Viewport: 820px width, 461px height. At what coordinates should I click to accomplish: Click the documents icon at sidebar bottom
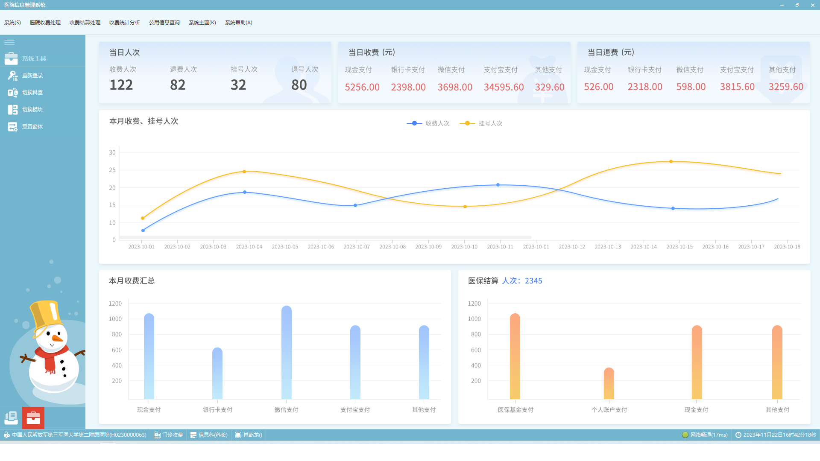coord(11,418)
